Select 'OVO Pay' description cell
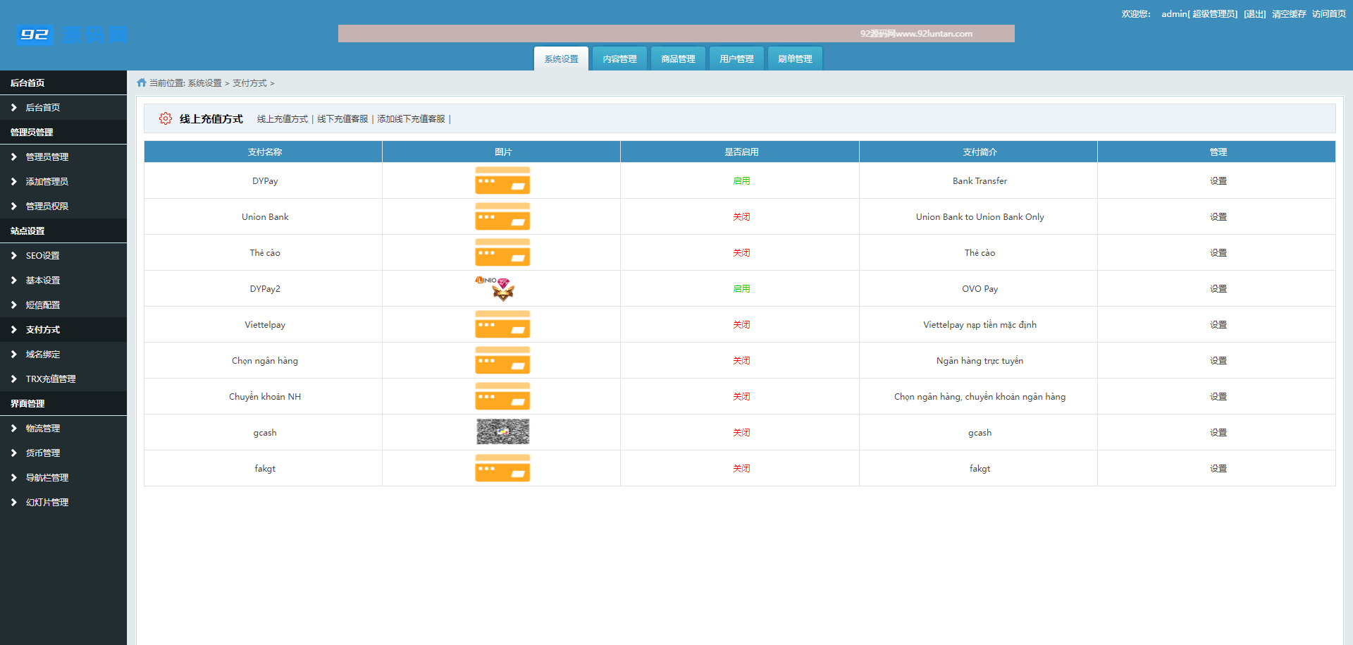Screen dimensions: 1353x645 point(979,288)
